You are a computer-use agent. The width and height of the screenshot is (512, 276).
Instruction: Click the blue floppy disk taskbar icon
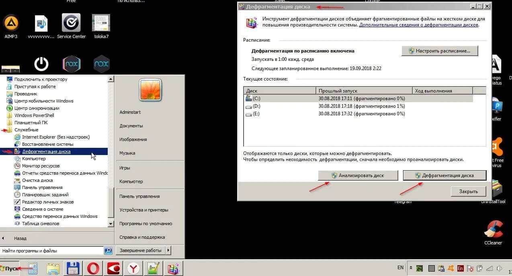74,268
